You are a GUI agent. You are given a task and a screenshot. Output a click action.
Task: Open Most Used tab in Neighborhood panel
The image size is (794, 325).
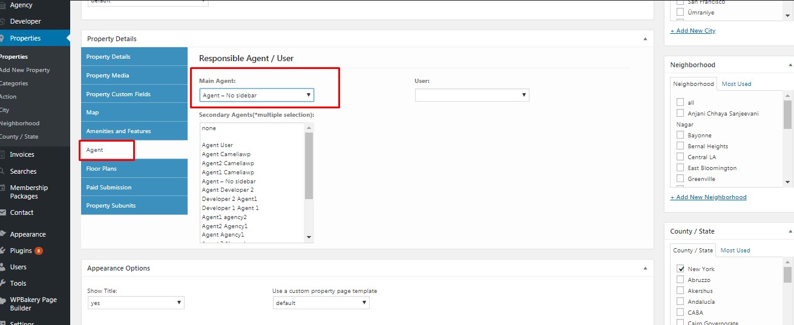[737, 84]
